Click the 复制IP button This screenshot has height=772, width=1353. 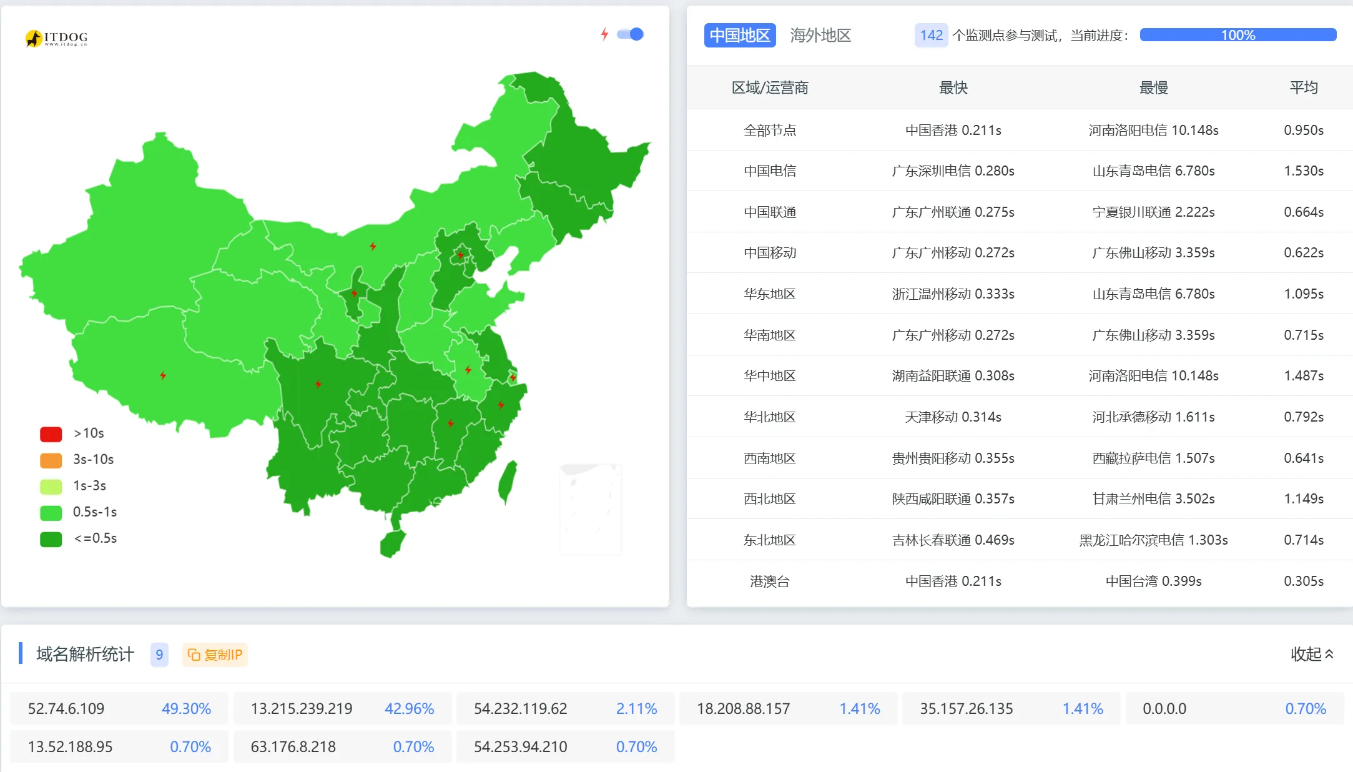tap(215, 655)
